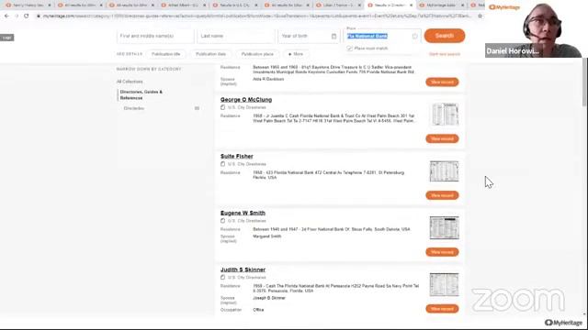
Task: Switch to the first browser tab
Action: click(28, 5)
